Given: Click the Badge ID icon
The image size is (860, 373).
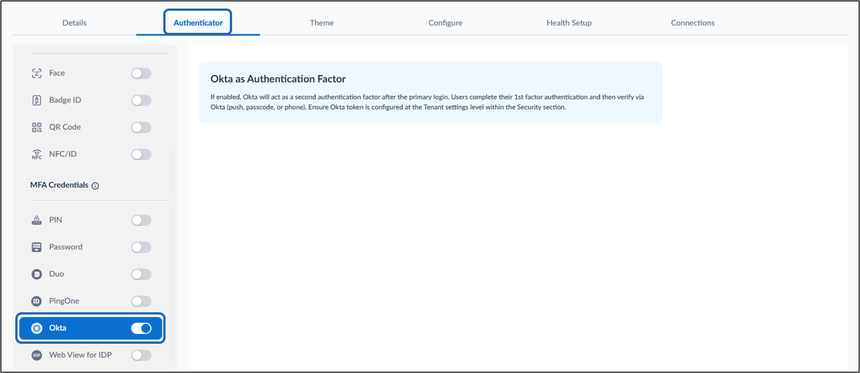Looking at the screenshot, I should (x=37, y=100).
